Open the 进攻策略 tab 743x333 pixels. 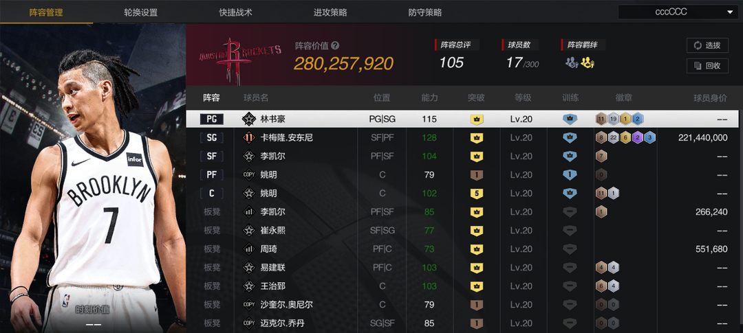(330, 13)
